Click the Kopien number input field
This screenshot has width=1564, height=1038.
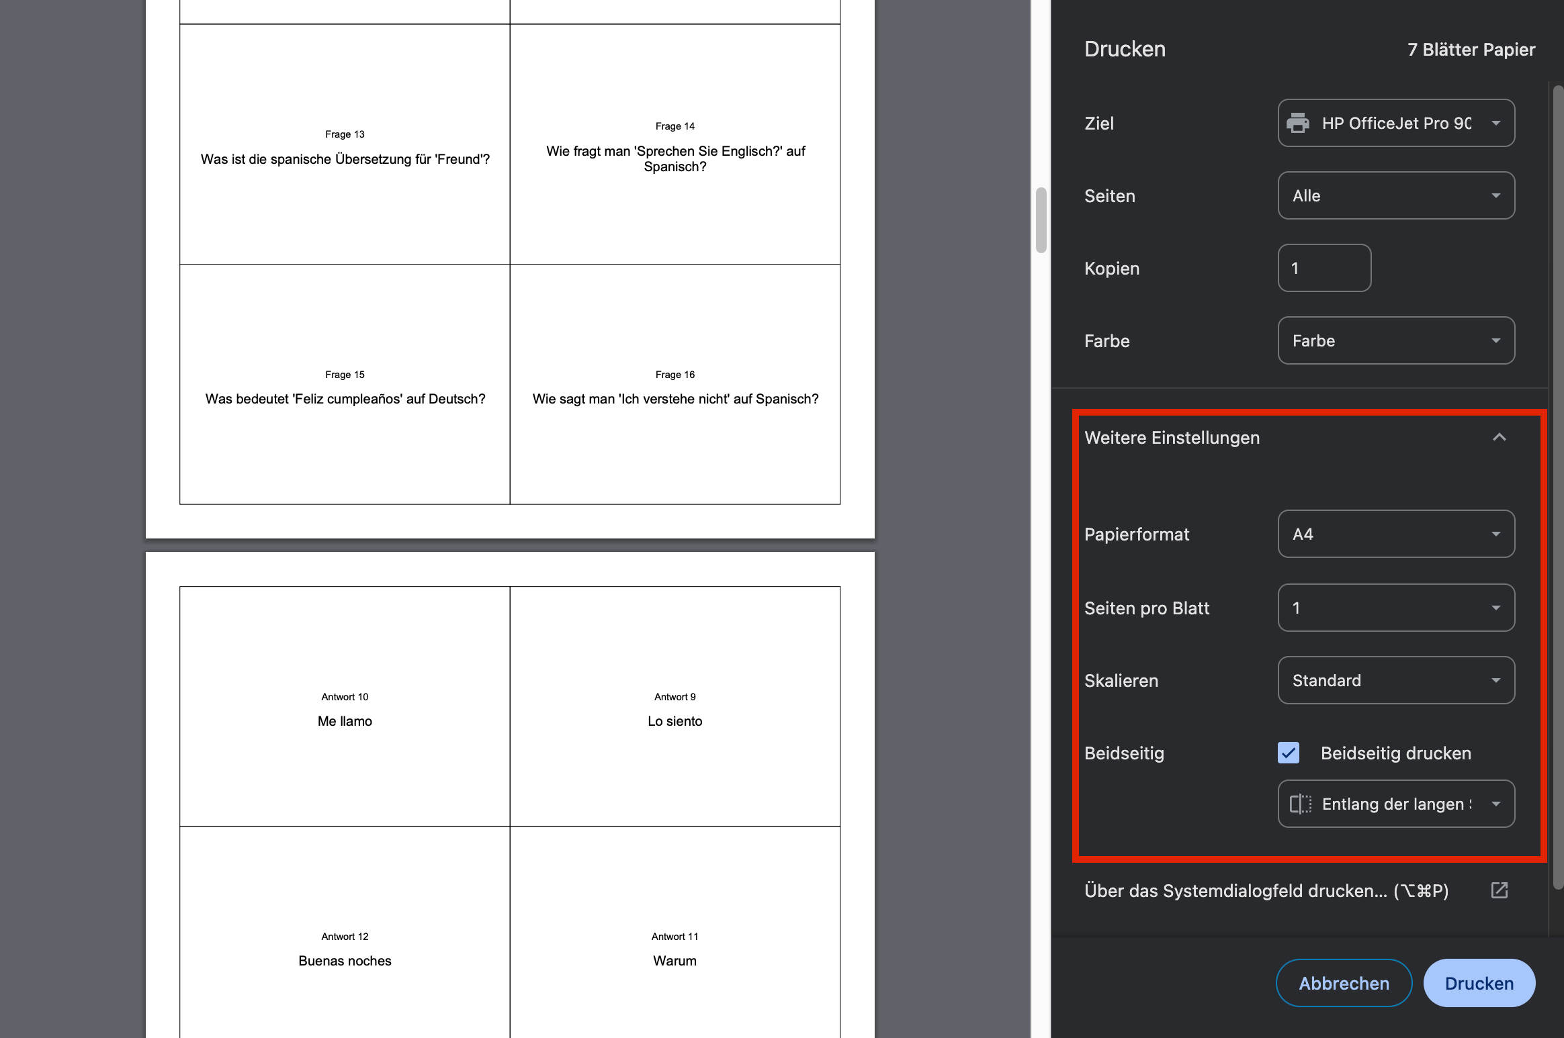click(x=1323, y=269)
